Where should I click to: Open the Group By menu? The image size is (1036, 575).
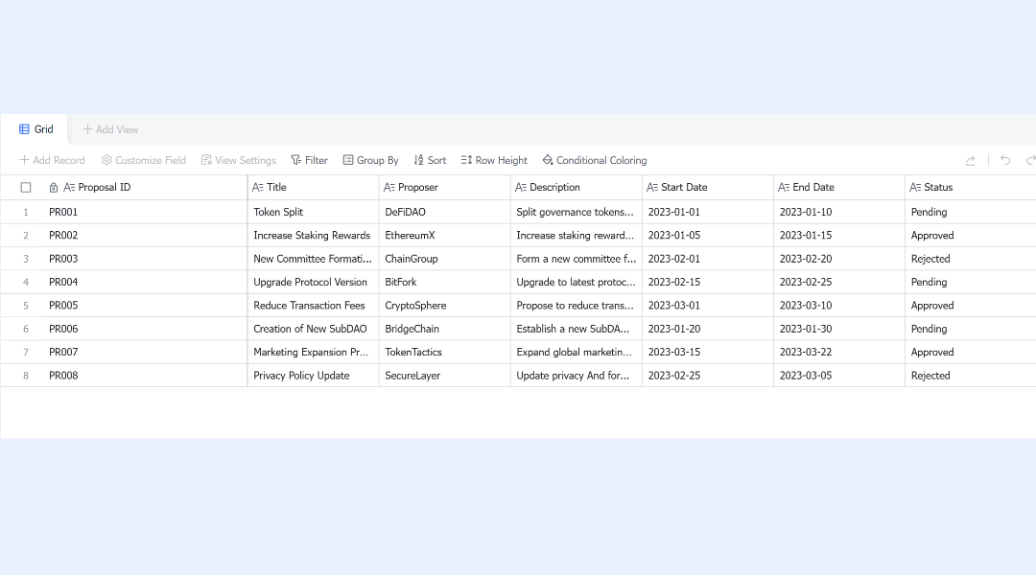click(370, 160)
